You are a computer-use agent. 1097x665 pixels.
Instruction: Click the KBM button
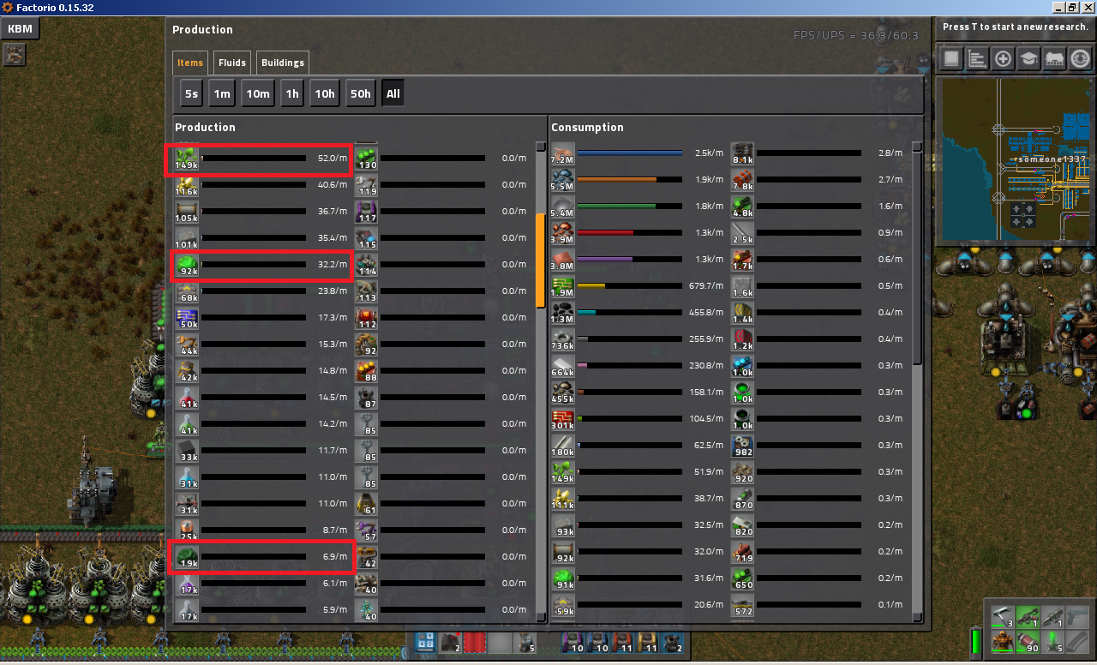(x=20, y=28)
